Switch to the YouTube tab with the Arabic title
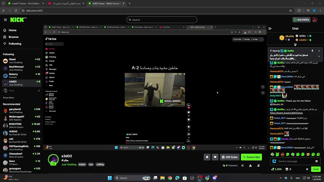324x182 pixels. [66, 4]
